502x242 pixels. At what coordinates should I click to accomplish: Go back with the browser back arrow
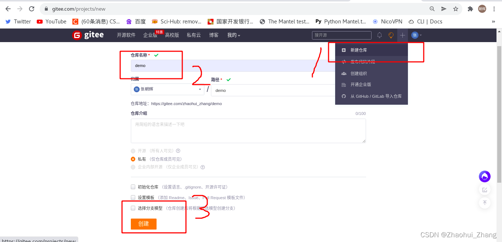click(8, 9)
